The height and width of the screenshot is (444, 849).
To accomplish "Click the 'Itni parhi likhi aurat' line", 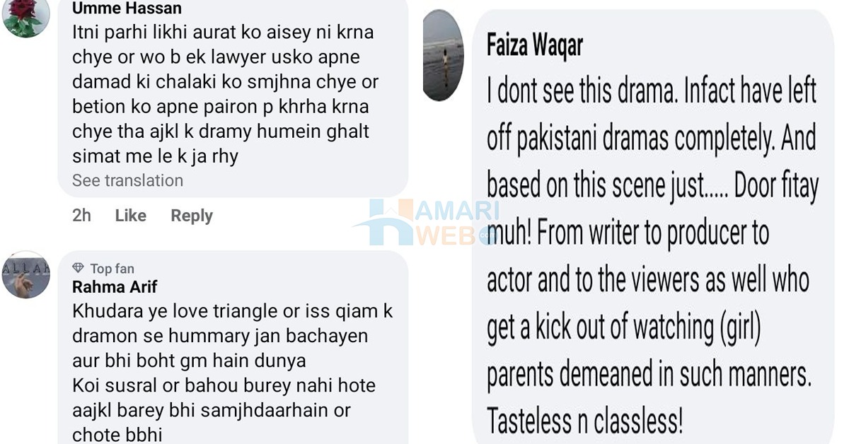I will (223, 33).
